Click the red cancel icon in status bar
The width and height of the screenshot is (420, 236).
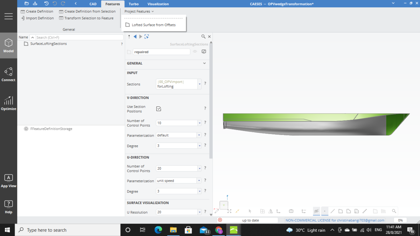[220, 220]
